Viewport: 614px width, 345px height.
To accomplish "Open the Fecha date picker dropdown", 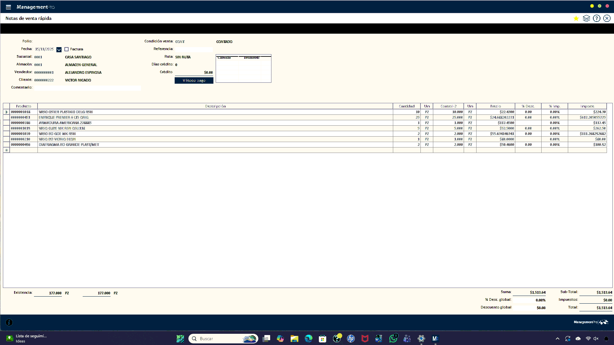I will 59,50.
